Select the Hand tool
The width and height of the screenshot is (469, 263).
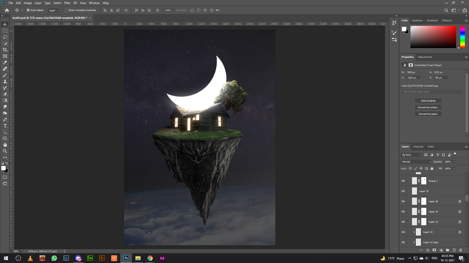tap(5, 145)
